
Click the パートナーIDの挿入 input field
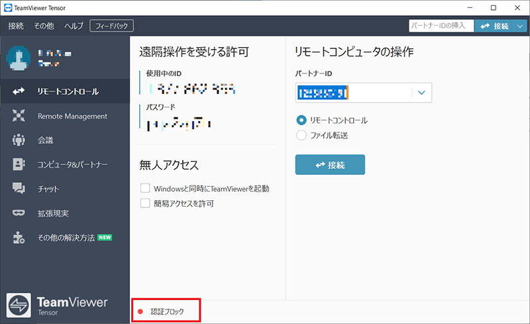click(441, 26)
